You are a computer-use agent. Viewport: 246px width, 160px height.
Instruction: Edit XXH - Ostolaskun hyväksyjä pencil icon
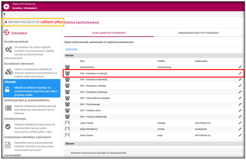coord(240,73)
